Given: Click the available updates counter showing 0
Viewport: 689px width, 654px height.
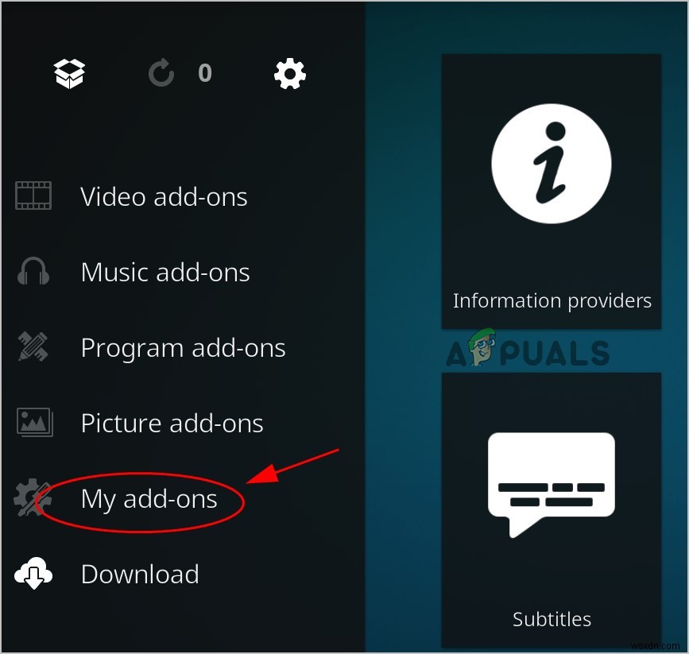Looking at the screenshot, I should click(205, 73).
